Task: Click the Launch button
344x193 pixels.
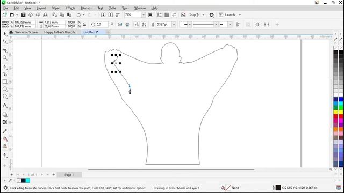Action: click(x=227, y=15)
